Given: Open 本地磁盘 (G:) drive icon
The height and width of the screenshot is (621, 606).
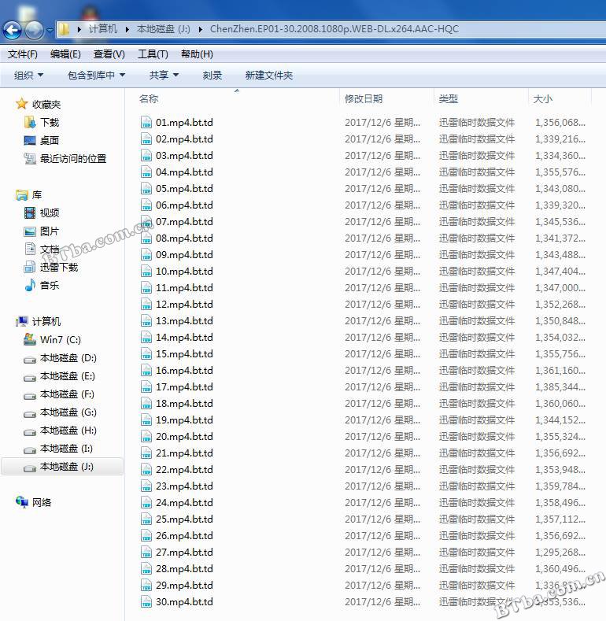Looking at the screenshot, I should (30, 414).
